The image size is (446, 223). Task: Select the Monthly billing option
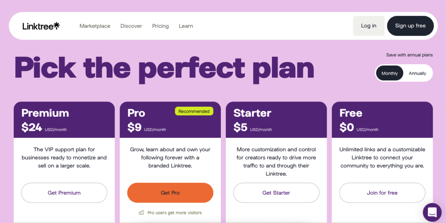point(390,73)
